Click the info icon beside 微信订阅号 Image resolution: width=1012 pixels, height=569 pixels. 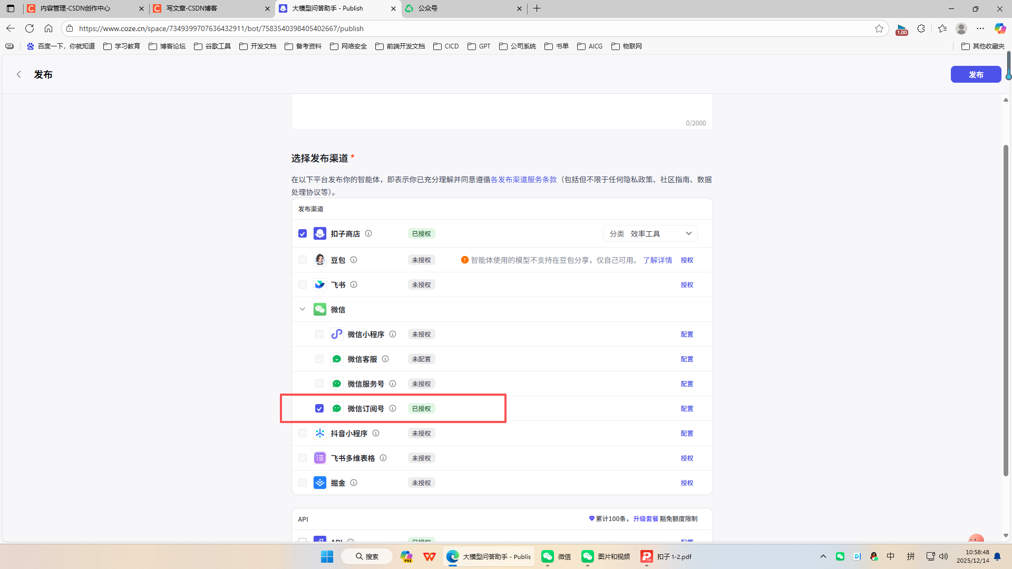point(393,408)
